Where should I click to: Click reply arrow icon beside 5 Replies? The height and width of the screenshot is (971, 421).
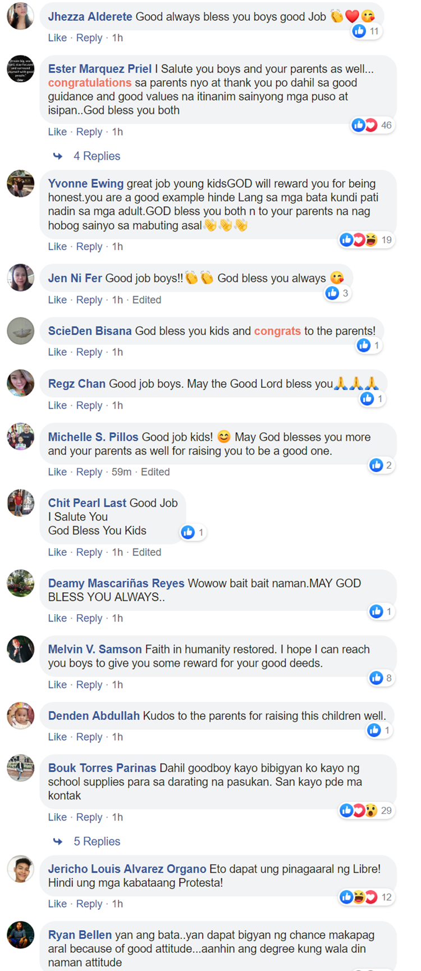(x=58, y=842)
